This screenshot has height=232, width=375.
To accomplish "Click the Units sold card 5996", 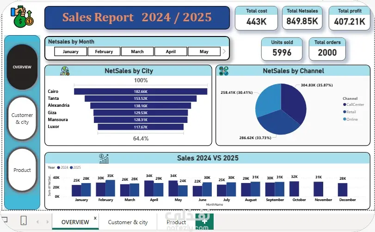I will tap(282, 49).
